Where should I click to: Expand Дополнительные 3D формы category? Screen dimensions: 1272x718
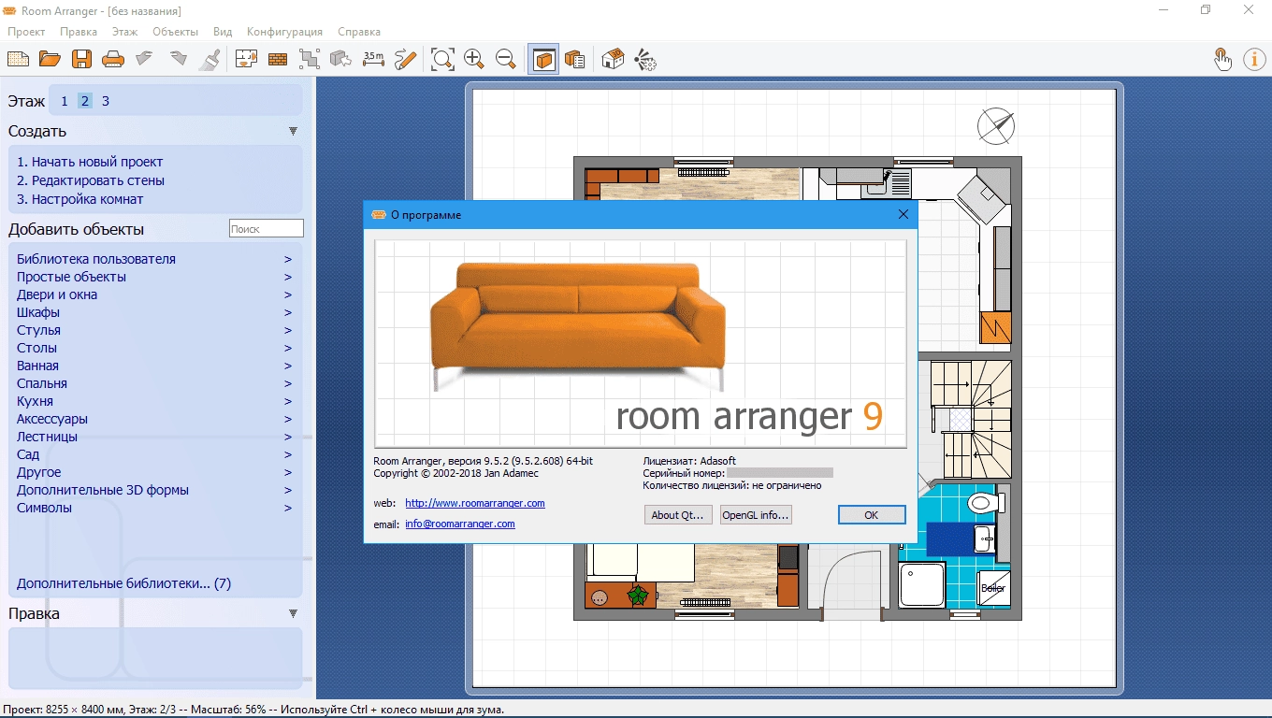click(x=154, y=490)
